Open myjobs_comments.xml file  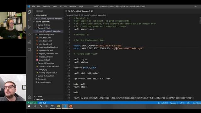click(48, 54)
